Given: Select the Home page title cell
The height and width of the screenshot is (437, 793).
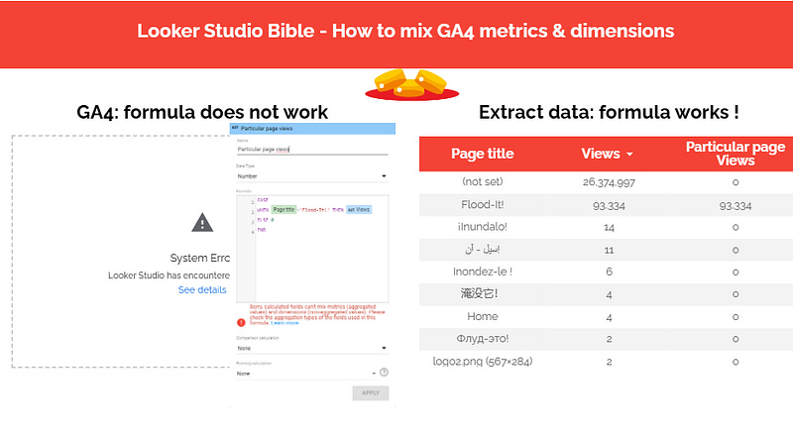Looking at the screenshot, I should (x=483, y=317).
